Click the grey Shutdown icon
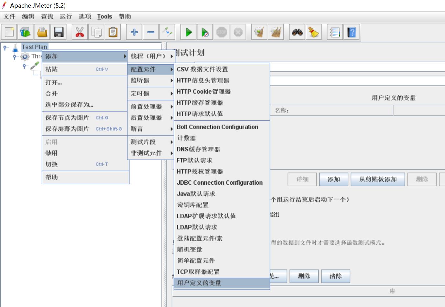 (x=238, y=32)
